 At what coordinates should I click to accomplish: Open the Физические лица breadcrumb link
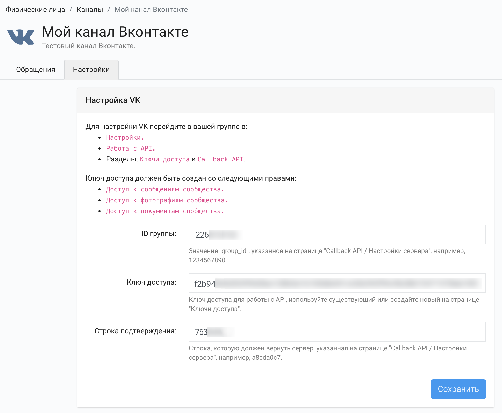(35, 10)
